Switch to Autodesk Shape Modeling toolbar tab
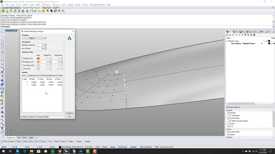Viewport: 275px width, 154px height. point(11,8)
